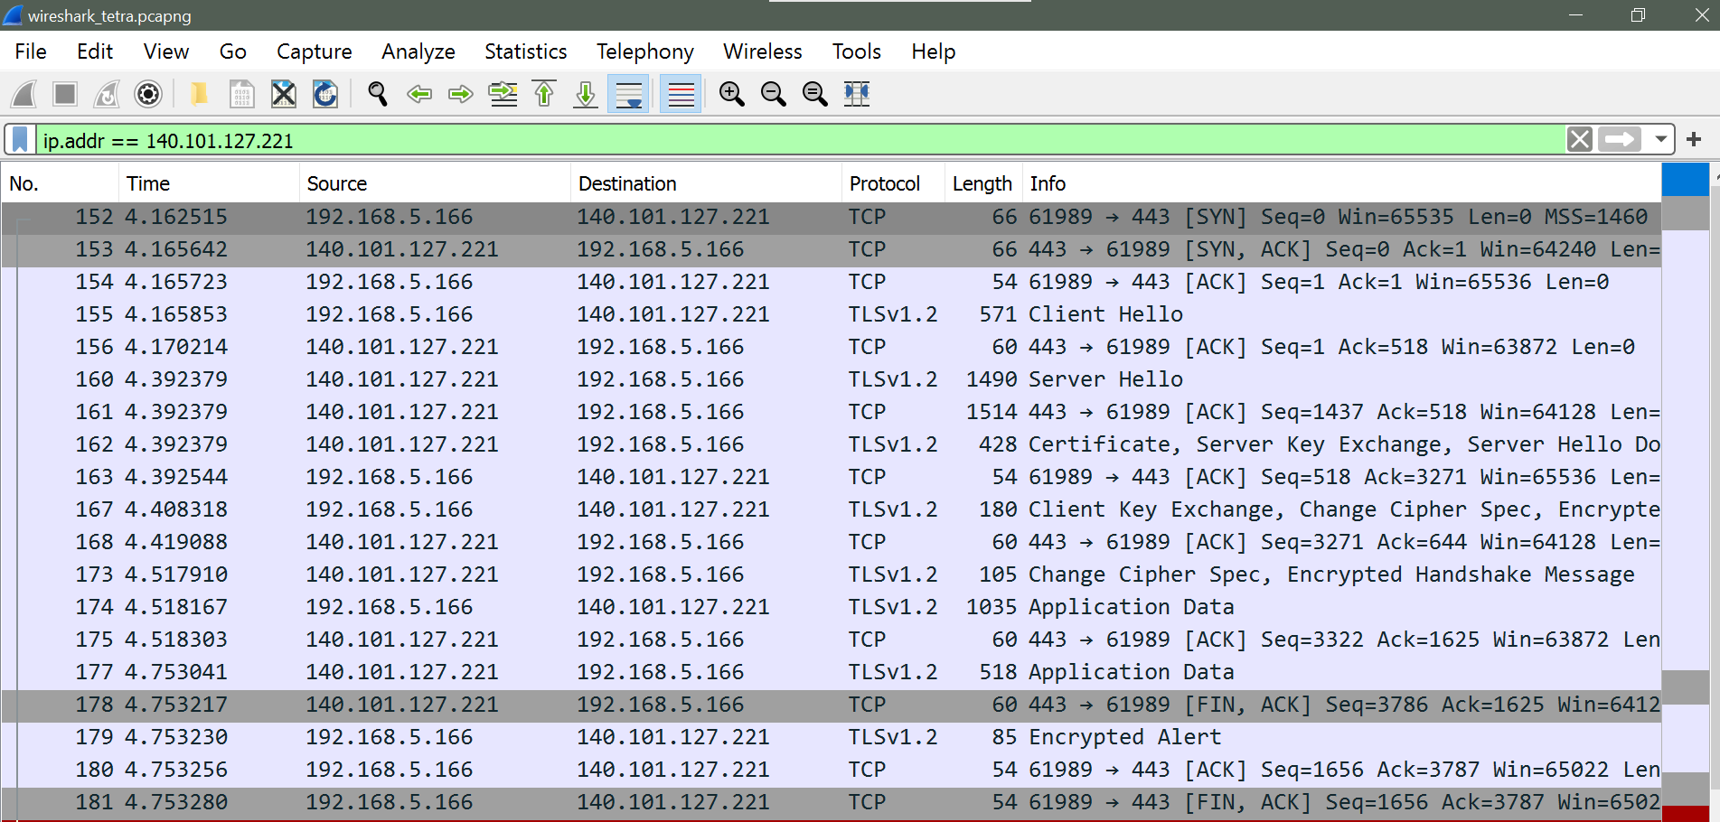Find a packet magnifier icon
The height and width of the screenshot is (822, 1720).
point(378,94)
